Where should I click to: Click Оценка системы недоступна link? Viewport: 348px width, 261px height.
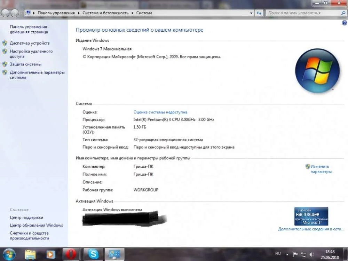coord(160,112)
